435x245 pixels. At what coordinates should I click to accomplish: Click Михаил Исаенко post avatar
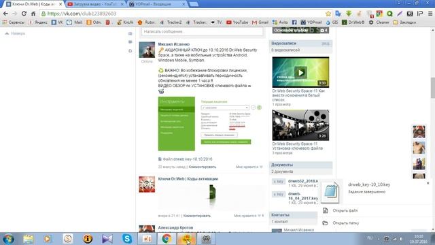(x=147, y=50)
